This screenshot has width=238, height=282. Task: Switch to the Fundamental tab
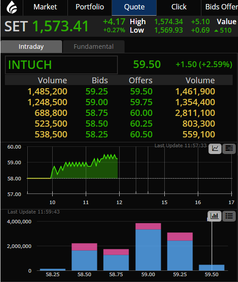point(94,47)
